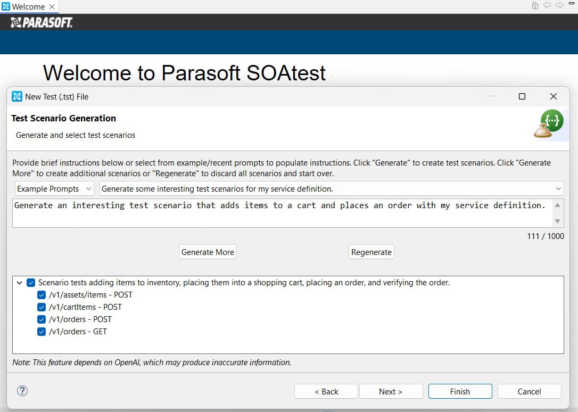This screenshot has height=412, width=578.
Task: Click the Home icon in Welcome toolbar
Action: click(535, 5)
